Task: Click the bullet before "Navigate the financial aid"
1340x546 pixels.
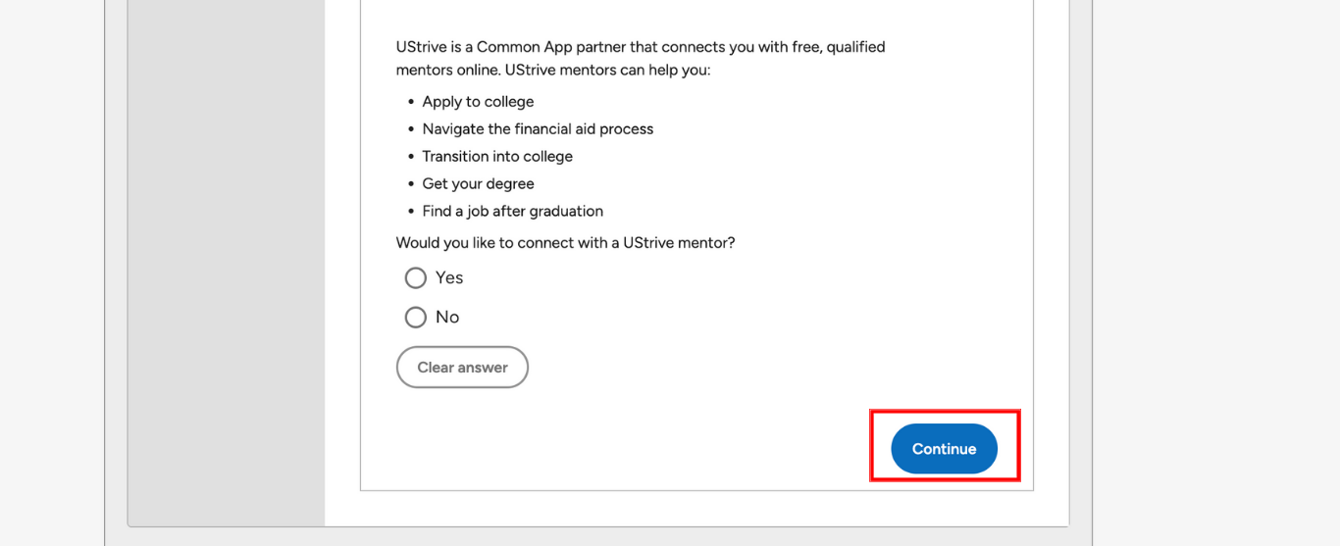Action: click(410, 129)
